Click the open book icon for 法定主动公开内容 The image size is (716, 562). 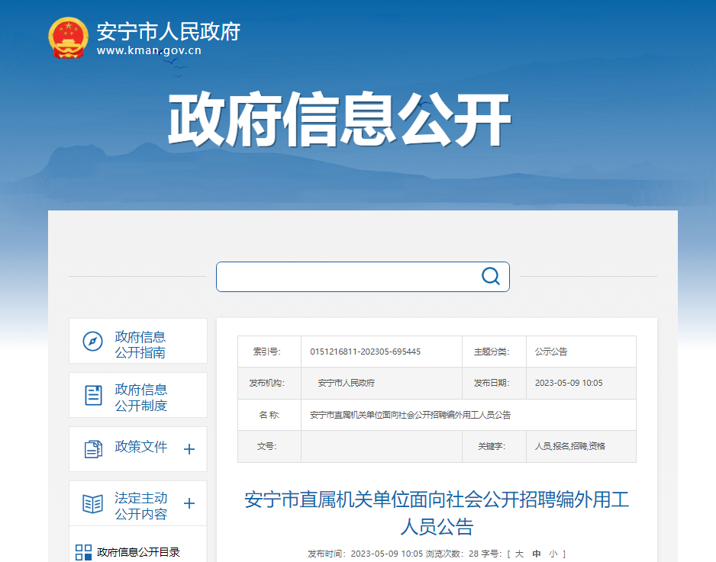pyautogui.click(x=92, y=503)
